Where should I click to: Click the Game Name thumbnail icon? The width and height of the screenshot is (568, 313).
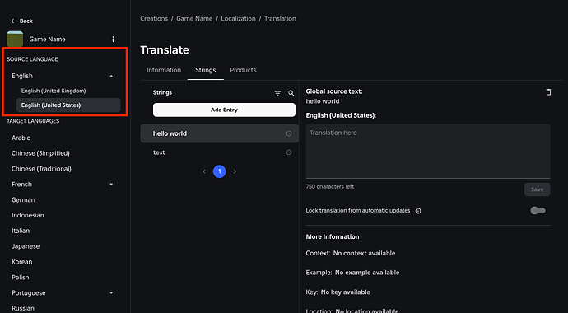15,40
